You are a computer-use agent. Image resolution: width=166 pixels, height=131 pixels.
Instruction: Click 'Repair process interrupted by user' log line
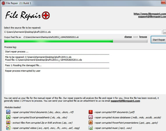(x=23, y=71)
